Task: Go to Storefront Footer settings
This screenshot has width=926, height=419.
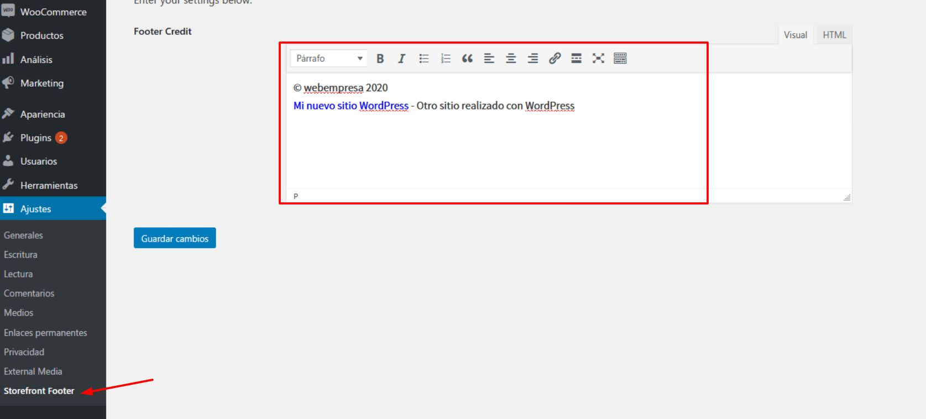Action: point(39,390)
